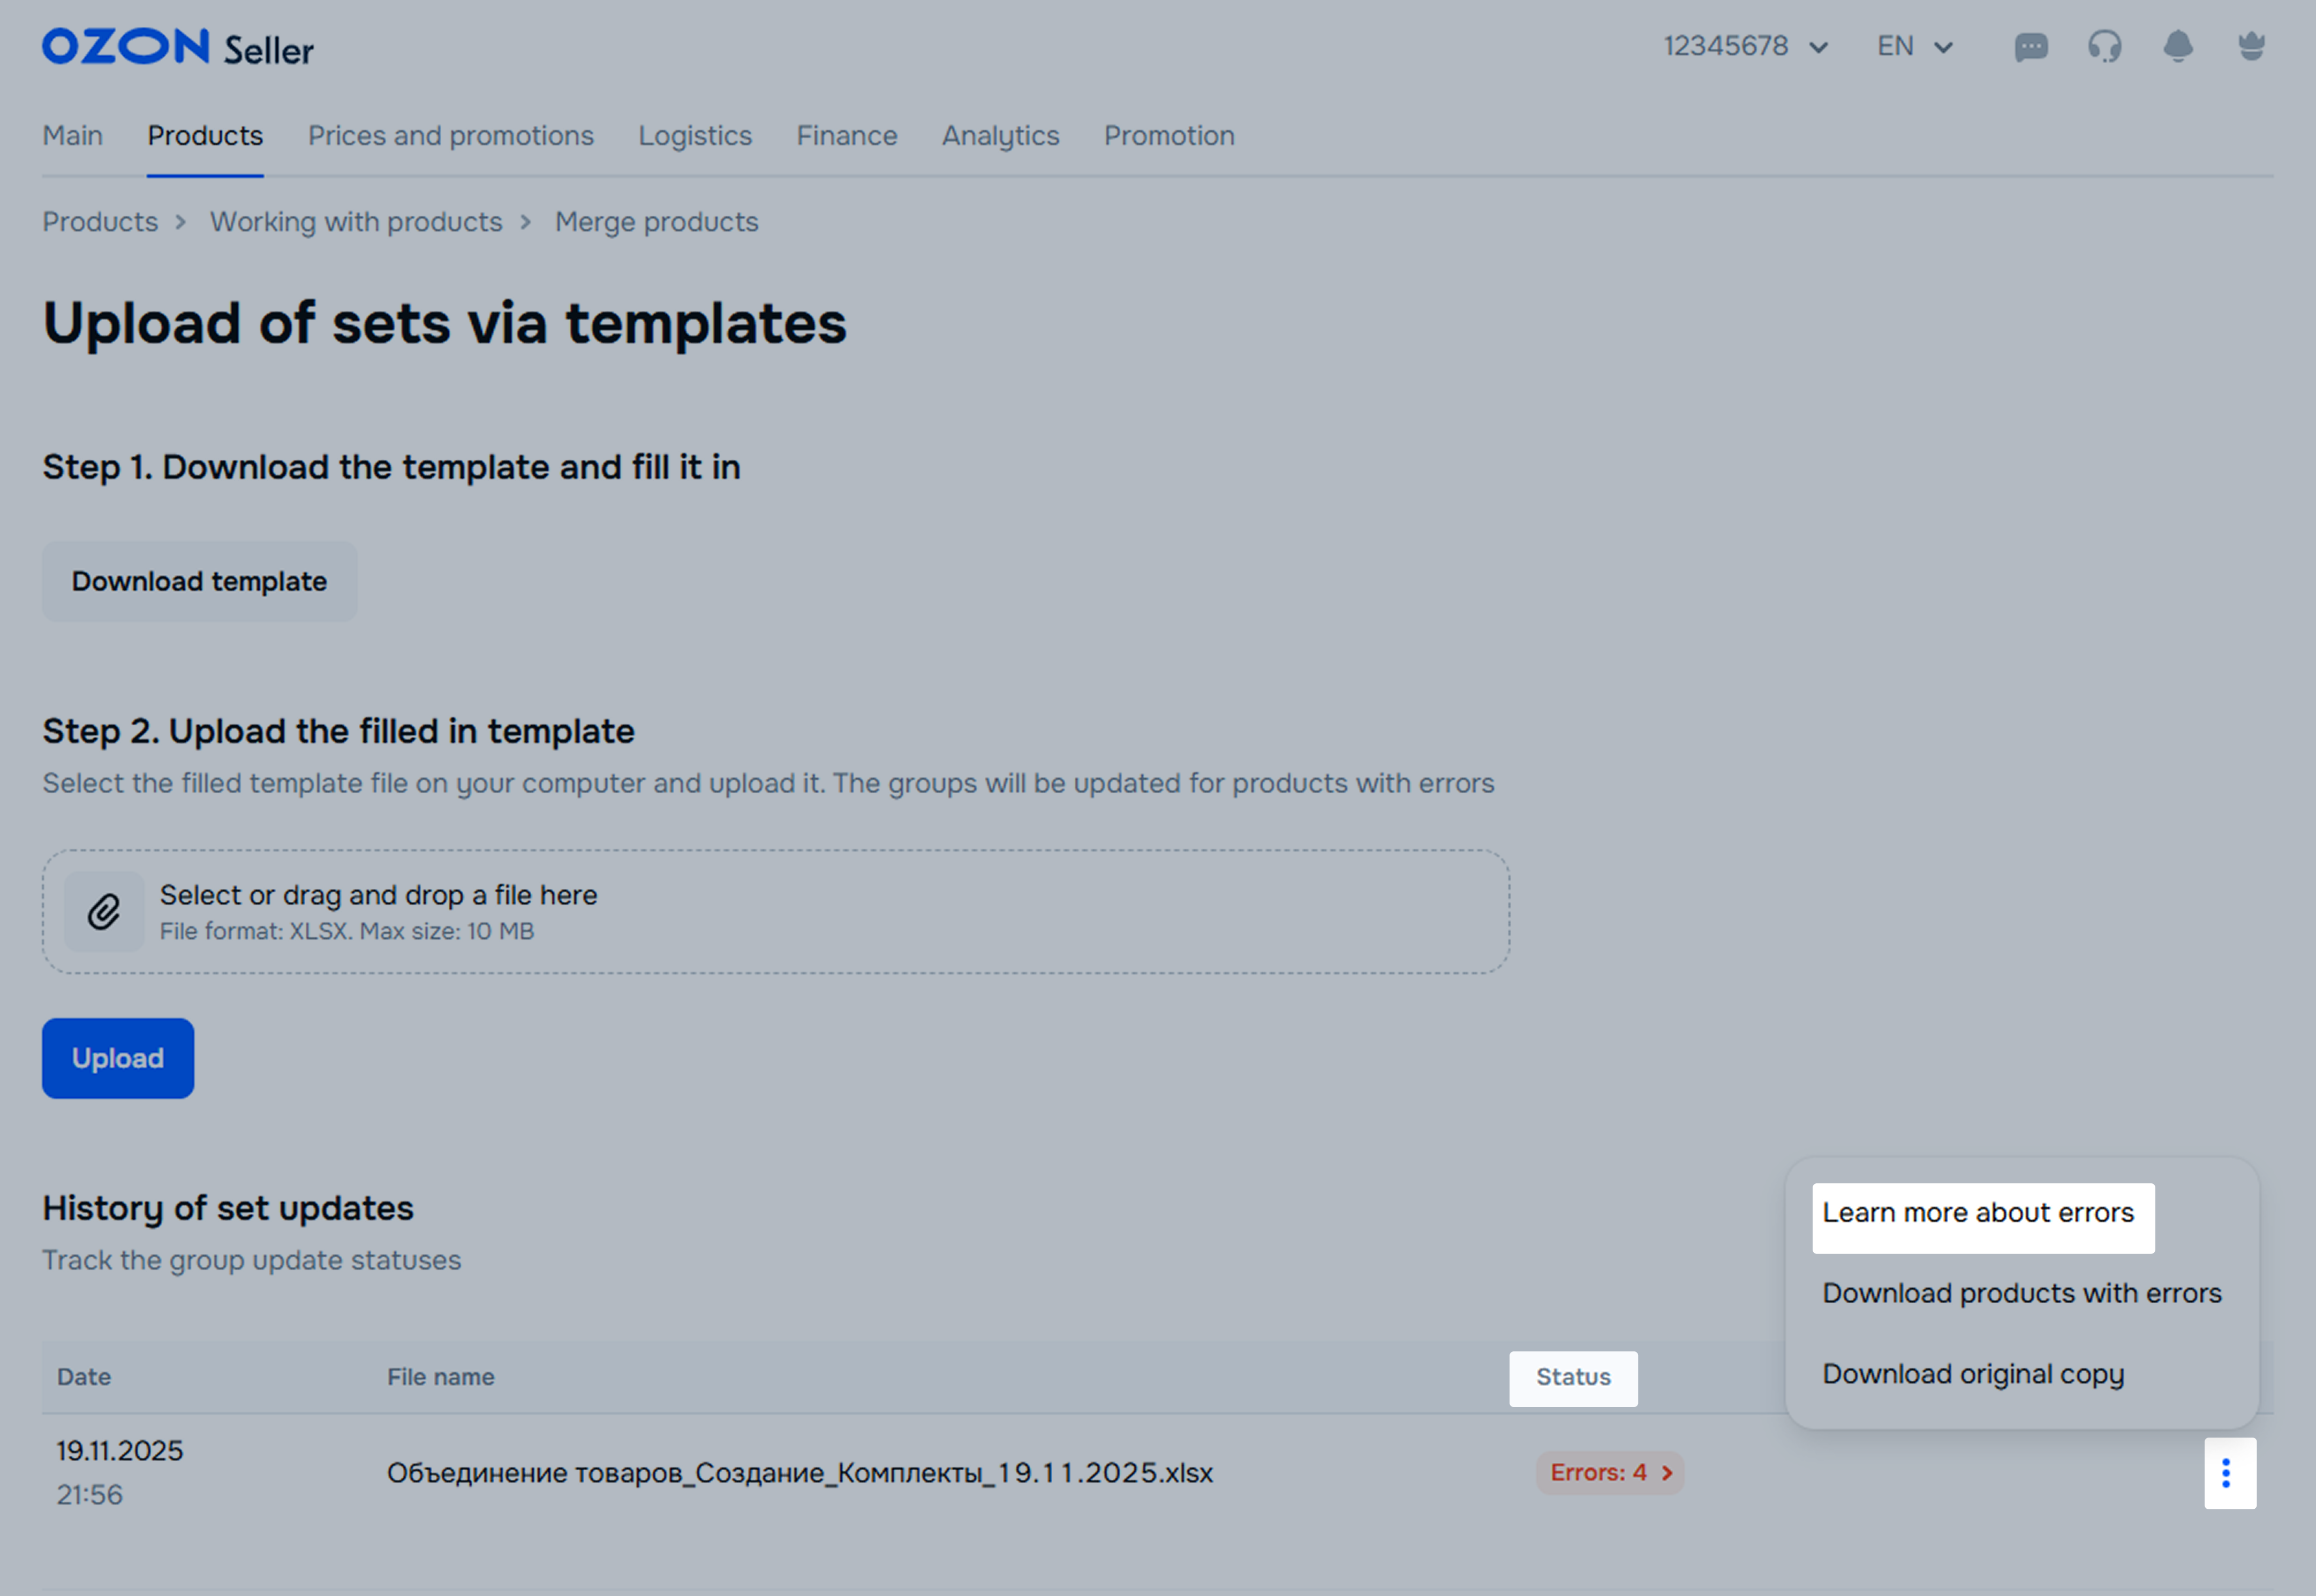Click the profile avatar icon
This screenshot has width=2316, height=1596.
(2251, 47)
